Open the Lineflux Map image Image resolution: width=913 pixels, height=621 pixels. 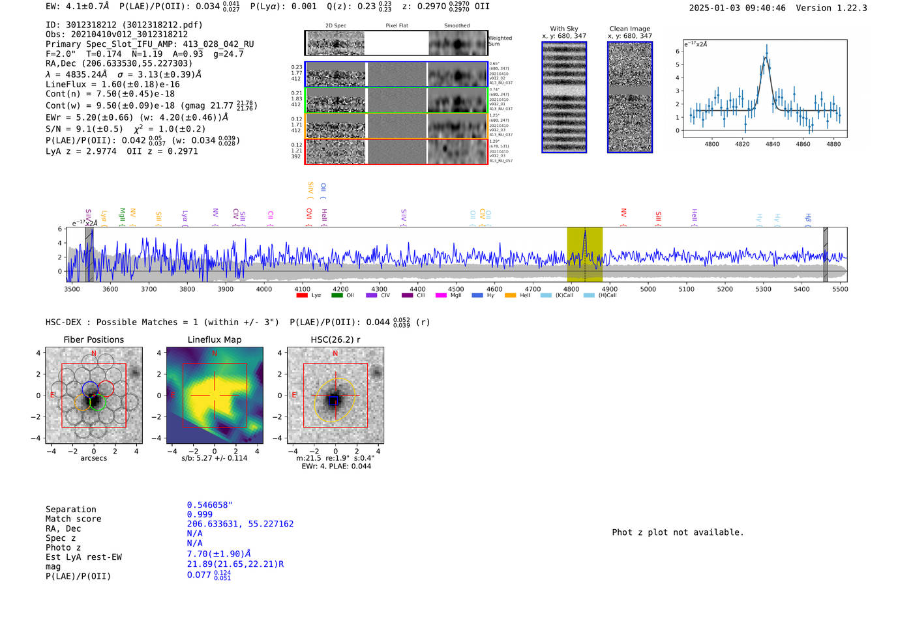[x=215, y=396]
